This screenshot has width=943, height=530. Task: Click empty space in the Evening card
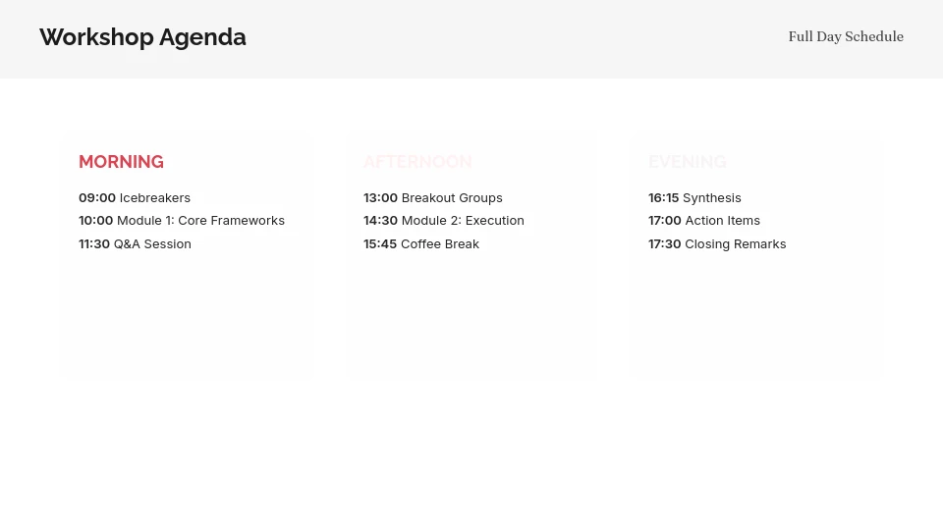(756, 314)
